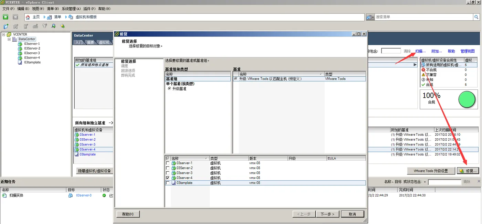The height and width of the screenshot is (224, 482).
Task: Open the 插件(P) menu
Action: click(x=89, y=9)
